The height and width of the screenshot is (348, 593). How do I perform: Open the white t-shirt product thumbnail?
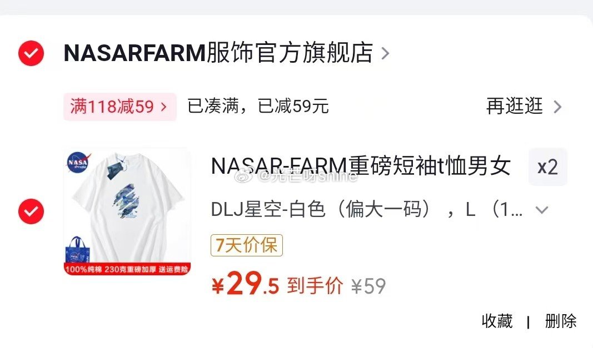tap(127, 211)
